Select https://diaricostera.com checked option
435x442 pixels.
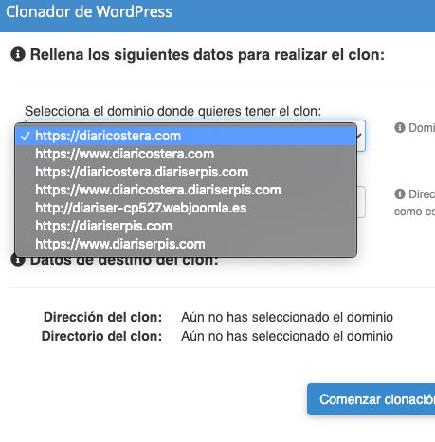[x=186, y=136]
